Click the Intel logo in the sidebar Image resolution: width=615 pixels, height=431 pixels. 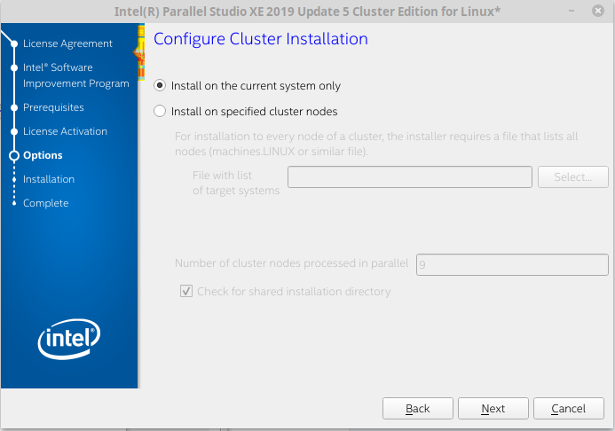coord(68,338)
